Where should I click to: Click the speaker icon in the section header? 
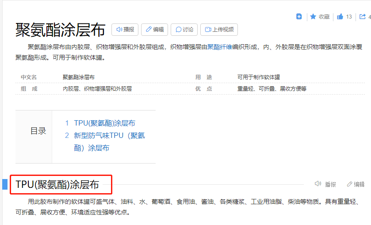[x=317, y=184]
